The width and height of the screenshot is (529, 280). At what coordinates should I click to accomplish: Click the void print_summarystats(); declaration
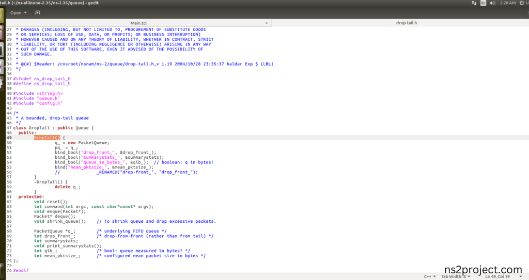68,246
